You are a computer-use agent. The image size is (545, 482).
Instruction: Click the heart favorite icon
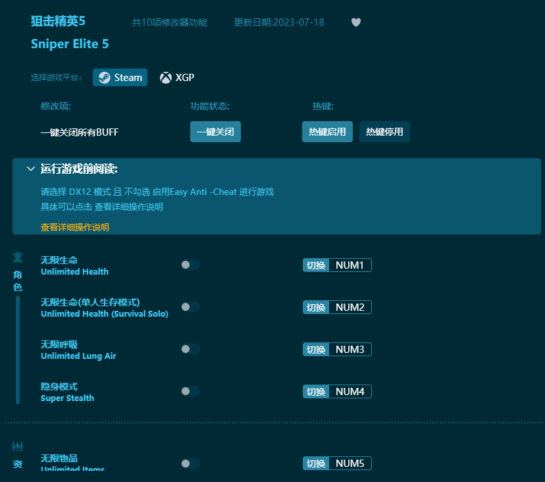(x=355, y=22)
